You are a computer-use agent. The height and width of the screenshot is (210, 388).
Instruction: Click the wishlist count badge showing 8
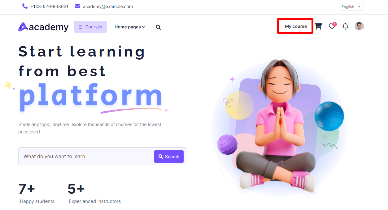[334, 24]
